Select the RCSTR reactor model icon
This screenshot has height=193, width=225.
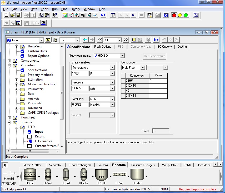tap(101, 174)
